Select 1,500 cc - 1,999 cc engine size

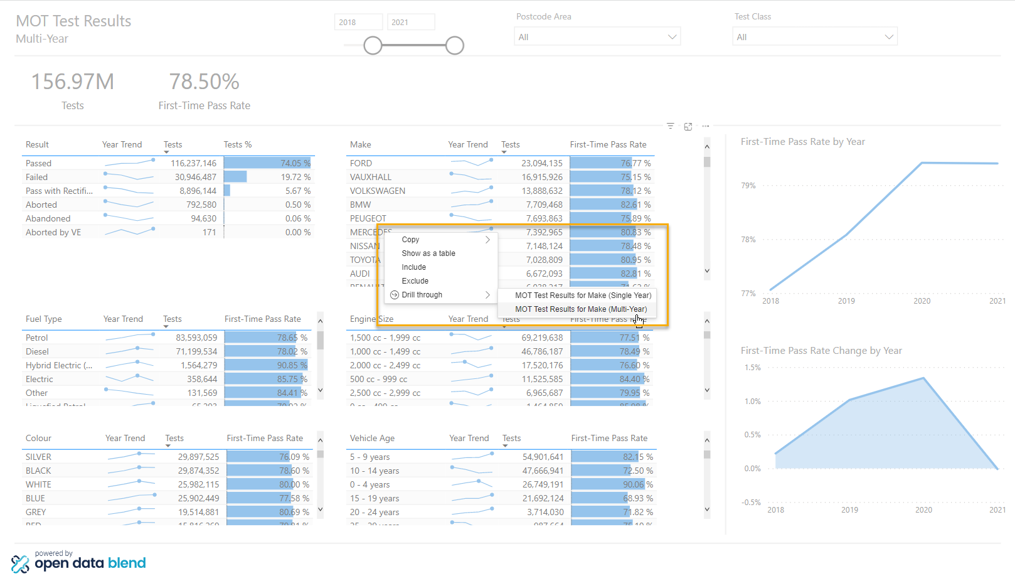tap(501, 338)
